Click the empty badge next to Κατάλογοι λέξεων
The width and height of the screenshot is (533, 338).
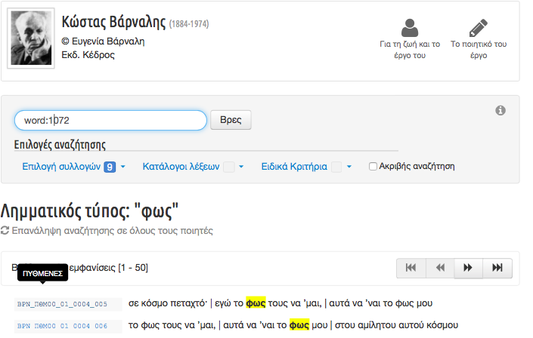pyautogui.click(x=229, y=167)
